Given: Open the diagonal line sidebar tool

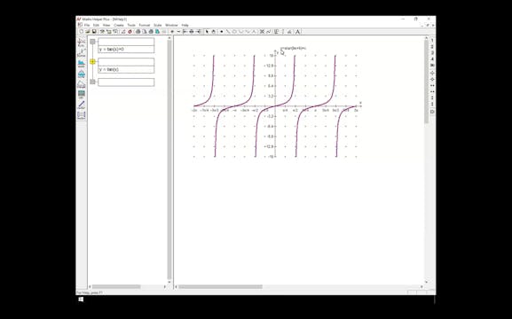Looking at the screenshot, I should (82, 105).
